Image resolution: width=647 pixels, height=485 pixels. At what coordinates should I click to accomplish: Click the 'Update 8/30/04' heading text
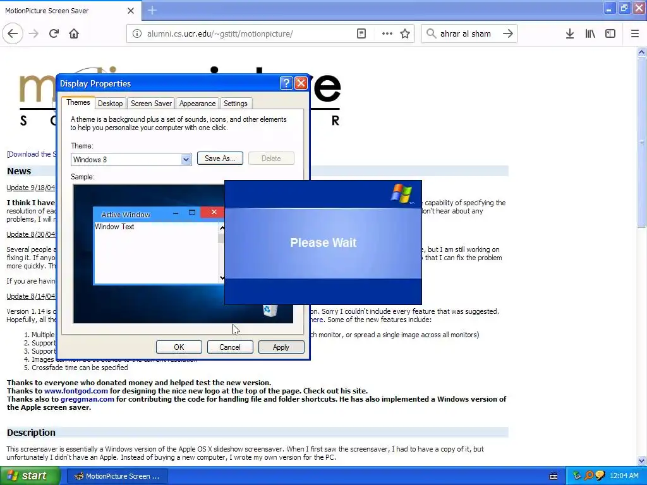click(31, 234)
